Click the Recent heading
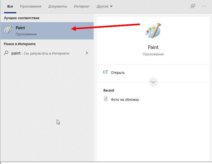The height and width of the screenshot is (164, 212). 109,90
